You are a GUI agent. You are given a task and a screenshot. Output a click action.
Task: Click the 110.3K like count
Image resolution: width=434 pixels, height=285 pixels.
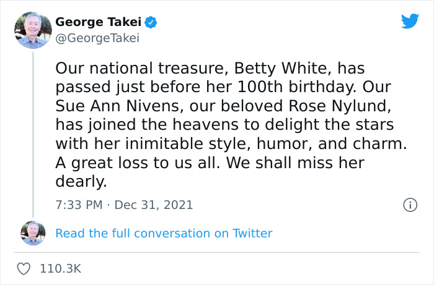click(60, 269)
